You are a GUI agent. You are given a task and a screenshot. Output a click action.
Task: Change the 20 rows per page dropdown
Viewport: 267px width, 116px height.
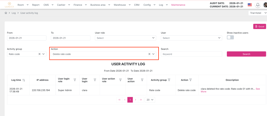pyautogui.click(x=150, y=100)
